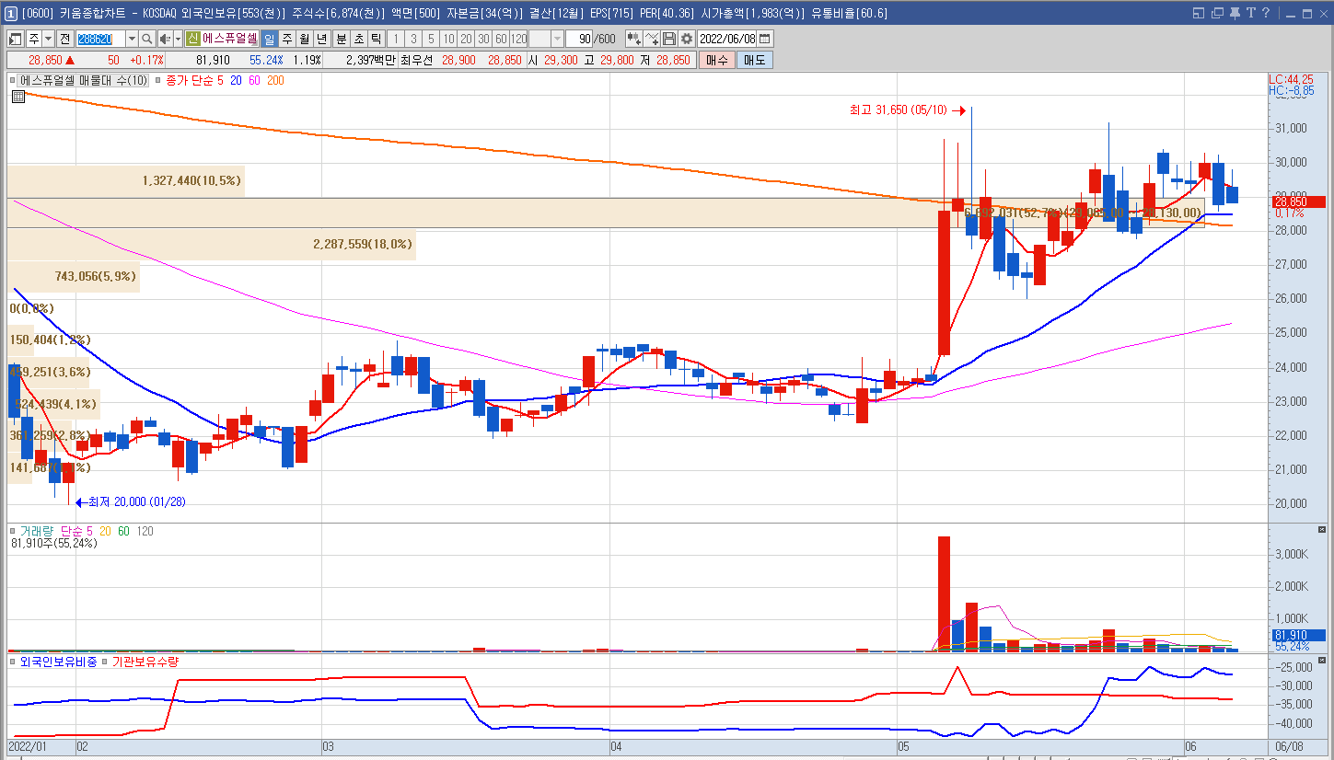Click the 전 button in toolbar
This screenshot has height=760, width=1334.
(64, 39)
